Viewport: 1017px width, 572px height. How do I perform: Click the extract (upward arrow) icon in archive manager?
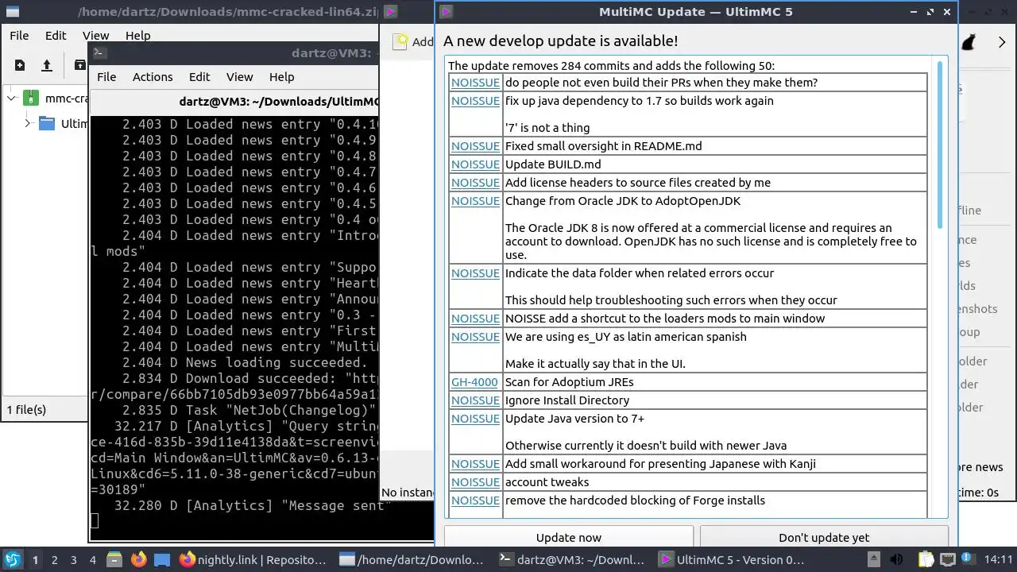(x=47, y=65)
